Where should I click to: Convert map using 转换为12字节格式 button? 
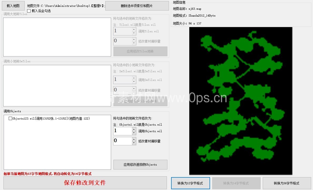(x=190, y=183)
